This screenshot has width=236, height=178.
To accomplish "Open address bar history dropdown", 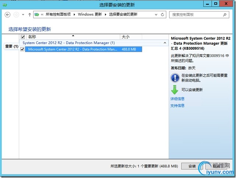I will point(156,15).
